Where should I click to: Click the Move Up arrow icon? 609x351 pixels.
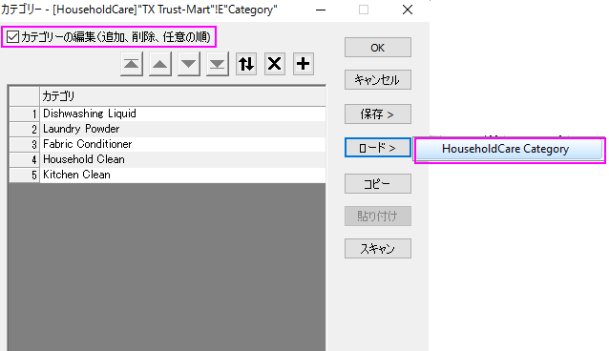[160, 64]
